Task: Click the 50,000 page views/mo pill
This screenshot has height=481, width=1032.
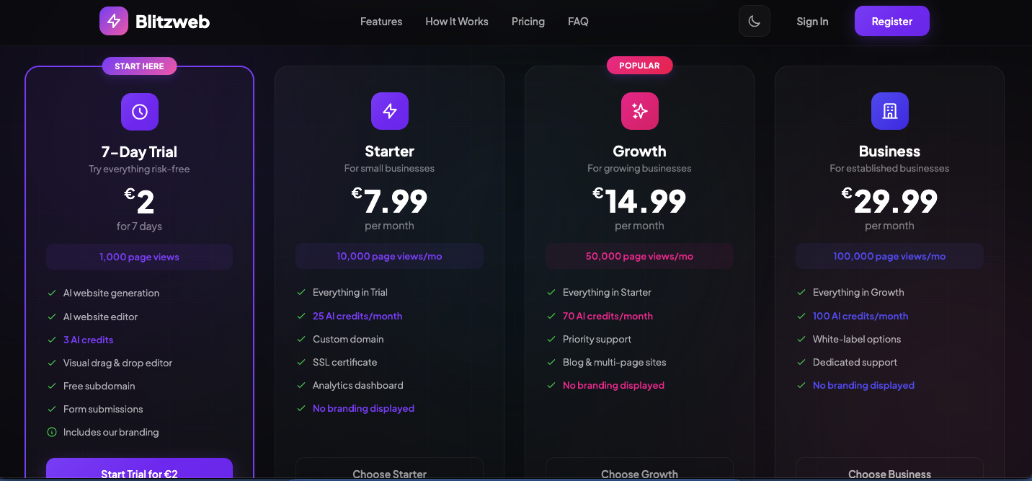Action: [x=639, y=255]
